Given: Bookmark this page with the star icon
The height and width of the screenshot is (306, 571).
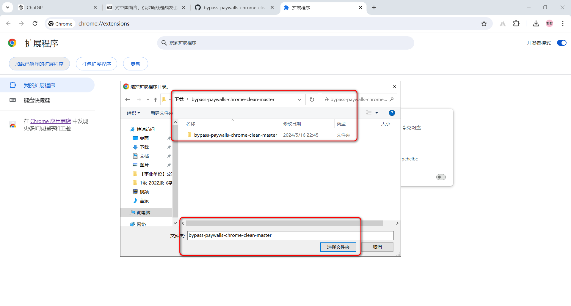Looking at the screenshot, I should pyautogui.click(x=484, y=23).
